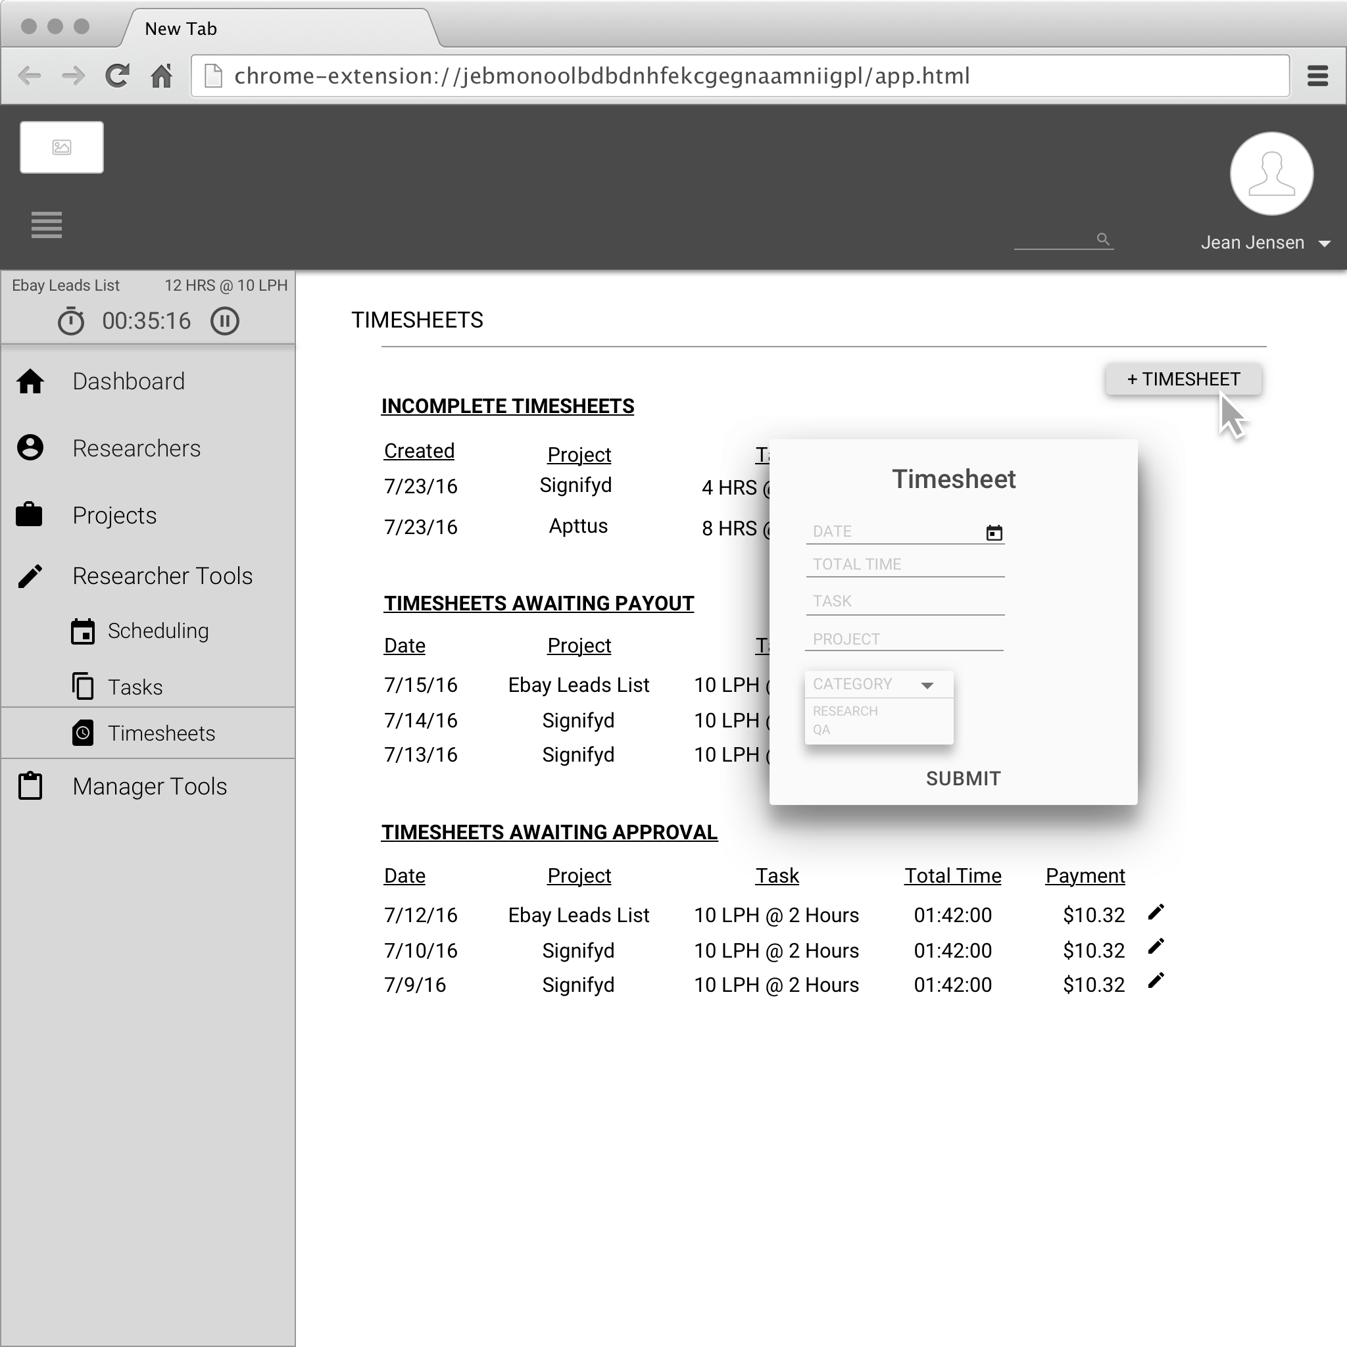Click the calendar icon in the Date field

994,533
